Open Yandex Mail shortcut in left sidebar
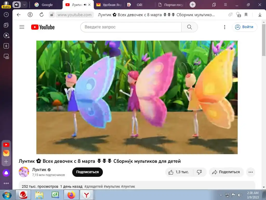The image size is (266, 200). pos(6,153)
